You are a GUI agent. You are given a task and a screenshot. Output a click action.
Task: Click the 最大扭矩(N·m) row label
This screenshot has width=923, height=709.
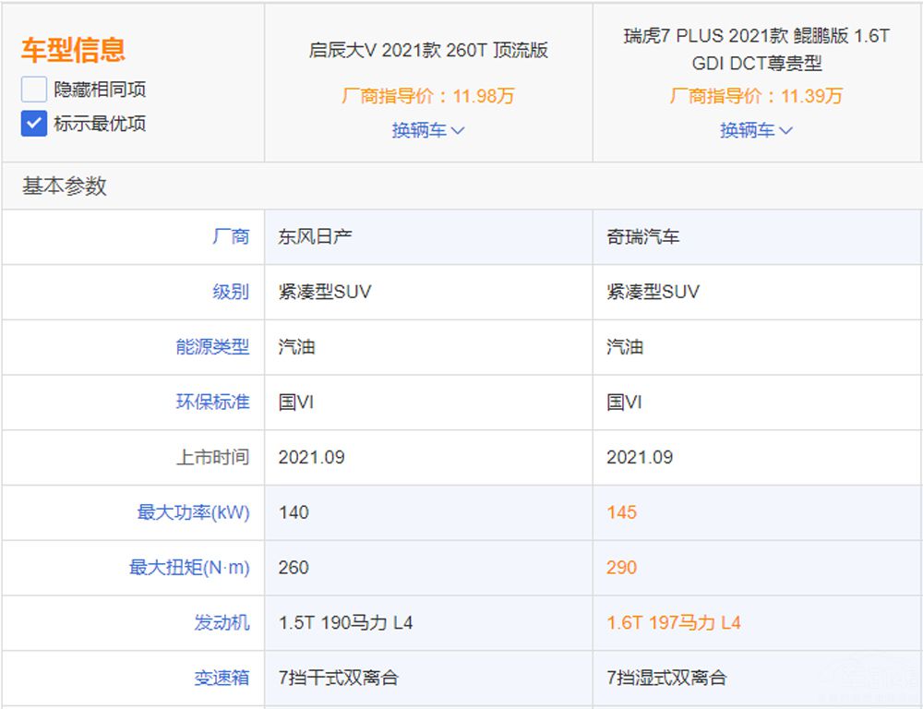pos(189,568)
